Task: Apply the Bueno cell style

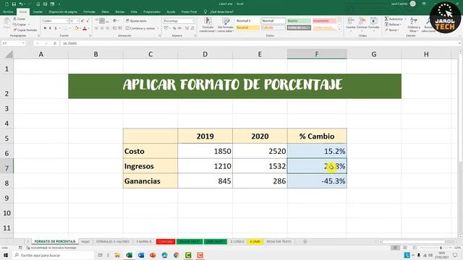Action: pos(299,21)
